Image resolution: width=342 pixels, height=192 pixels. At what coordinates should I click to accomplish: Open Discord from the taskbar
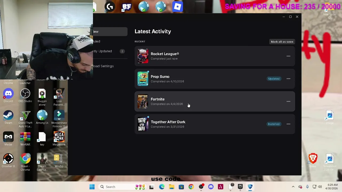pos(211,187)
